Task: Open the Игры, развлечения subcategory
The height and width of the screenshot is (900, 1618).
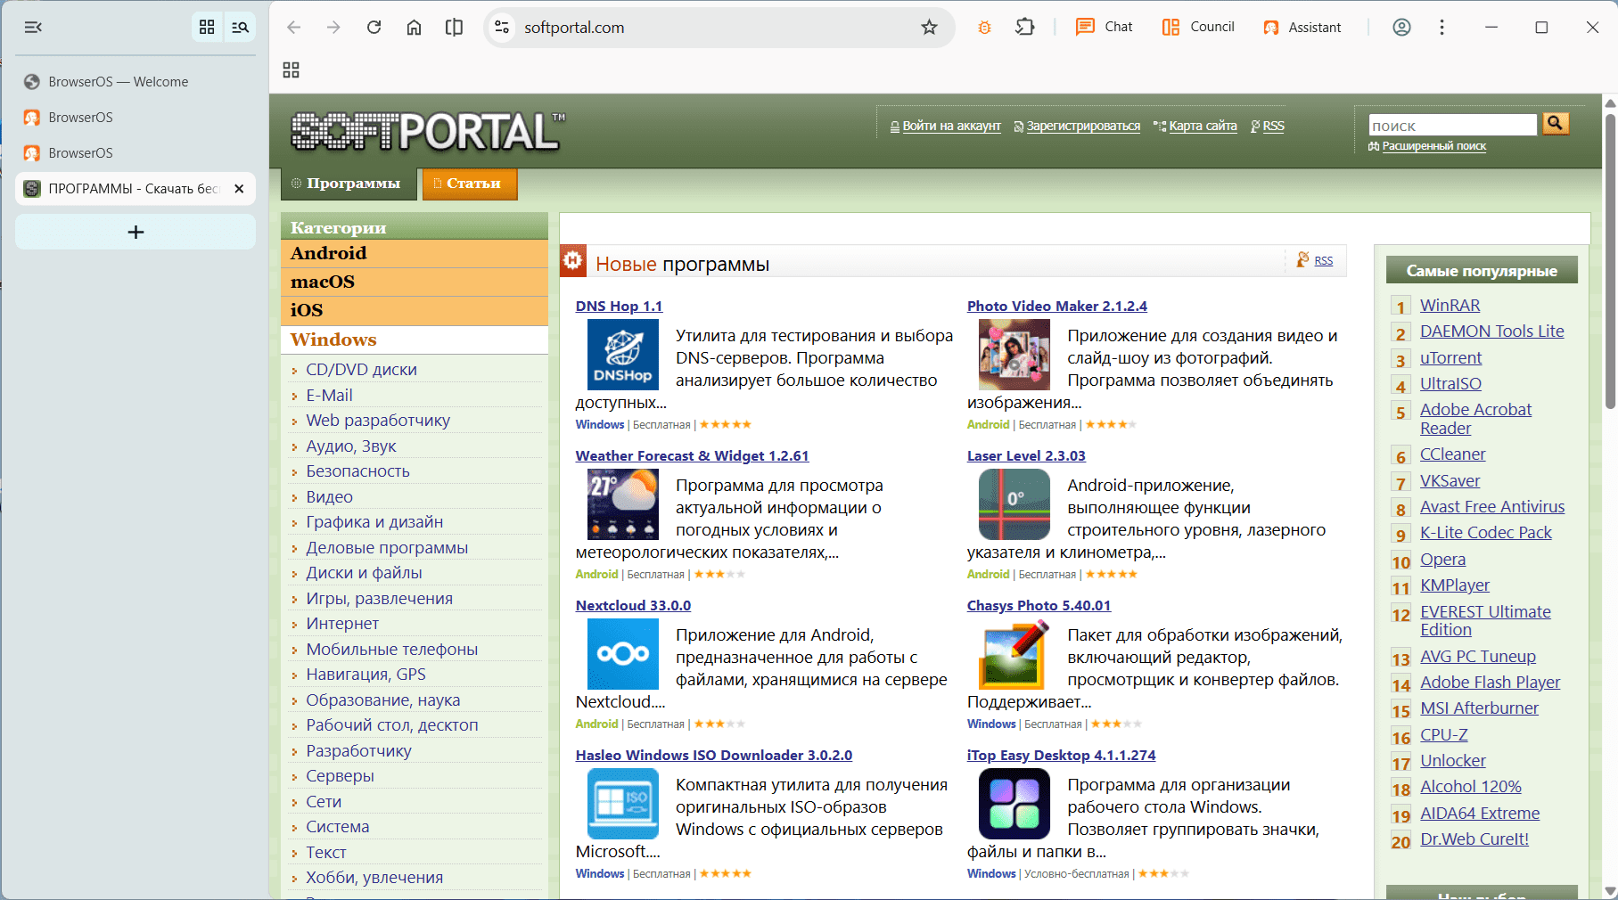Action: (x=379, y=599)
